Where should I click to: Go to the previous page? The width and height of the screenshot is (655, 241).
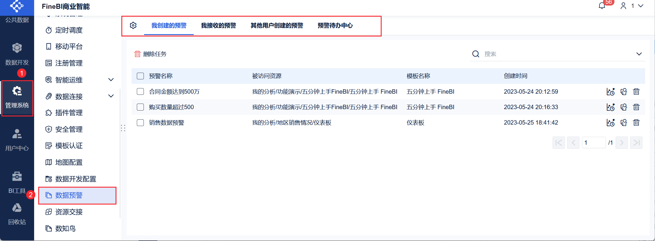(573, 143)
